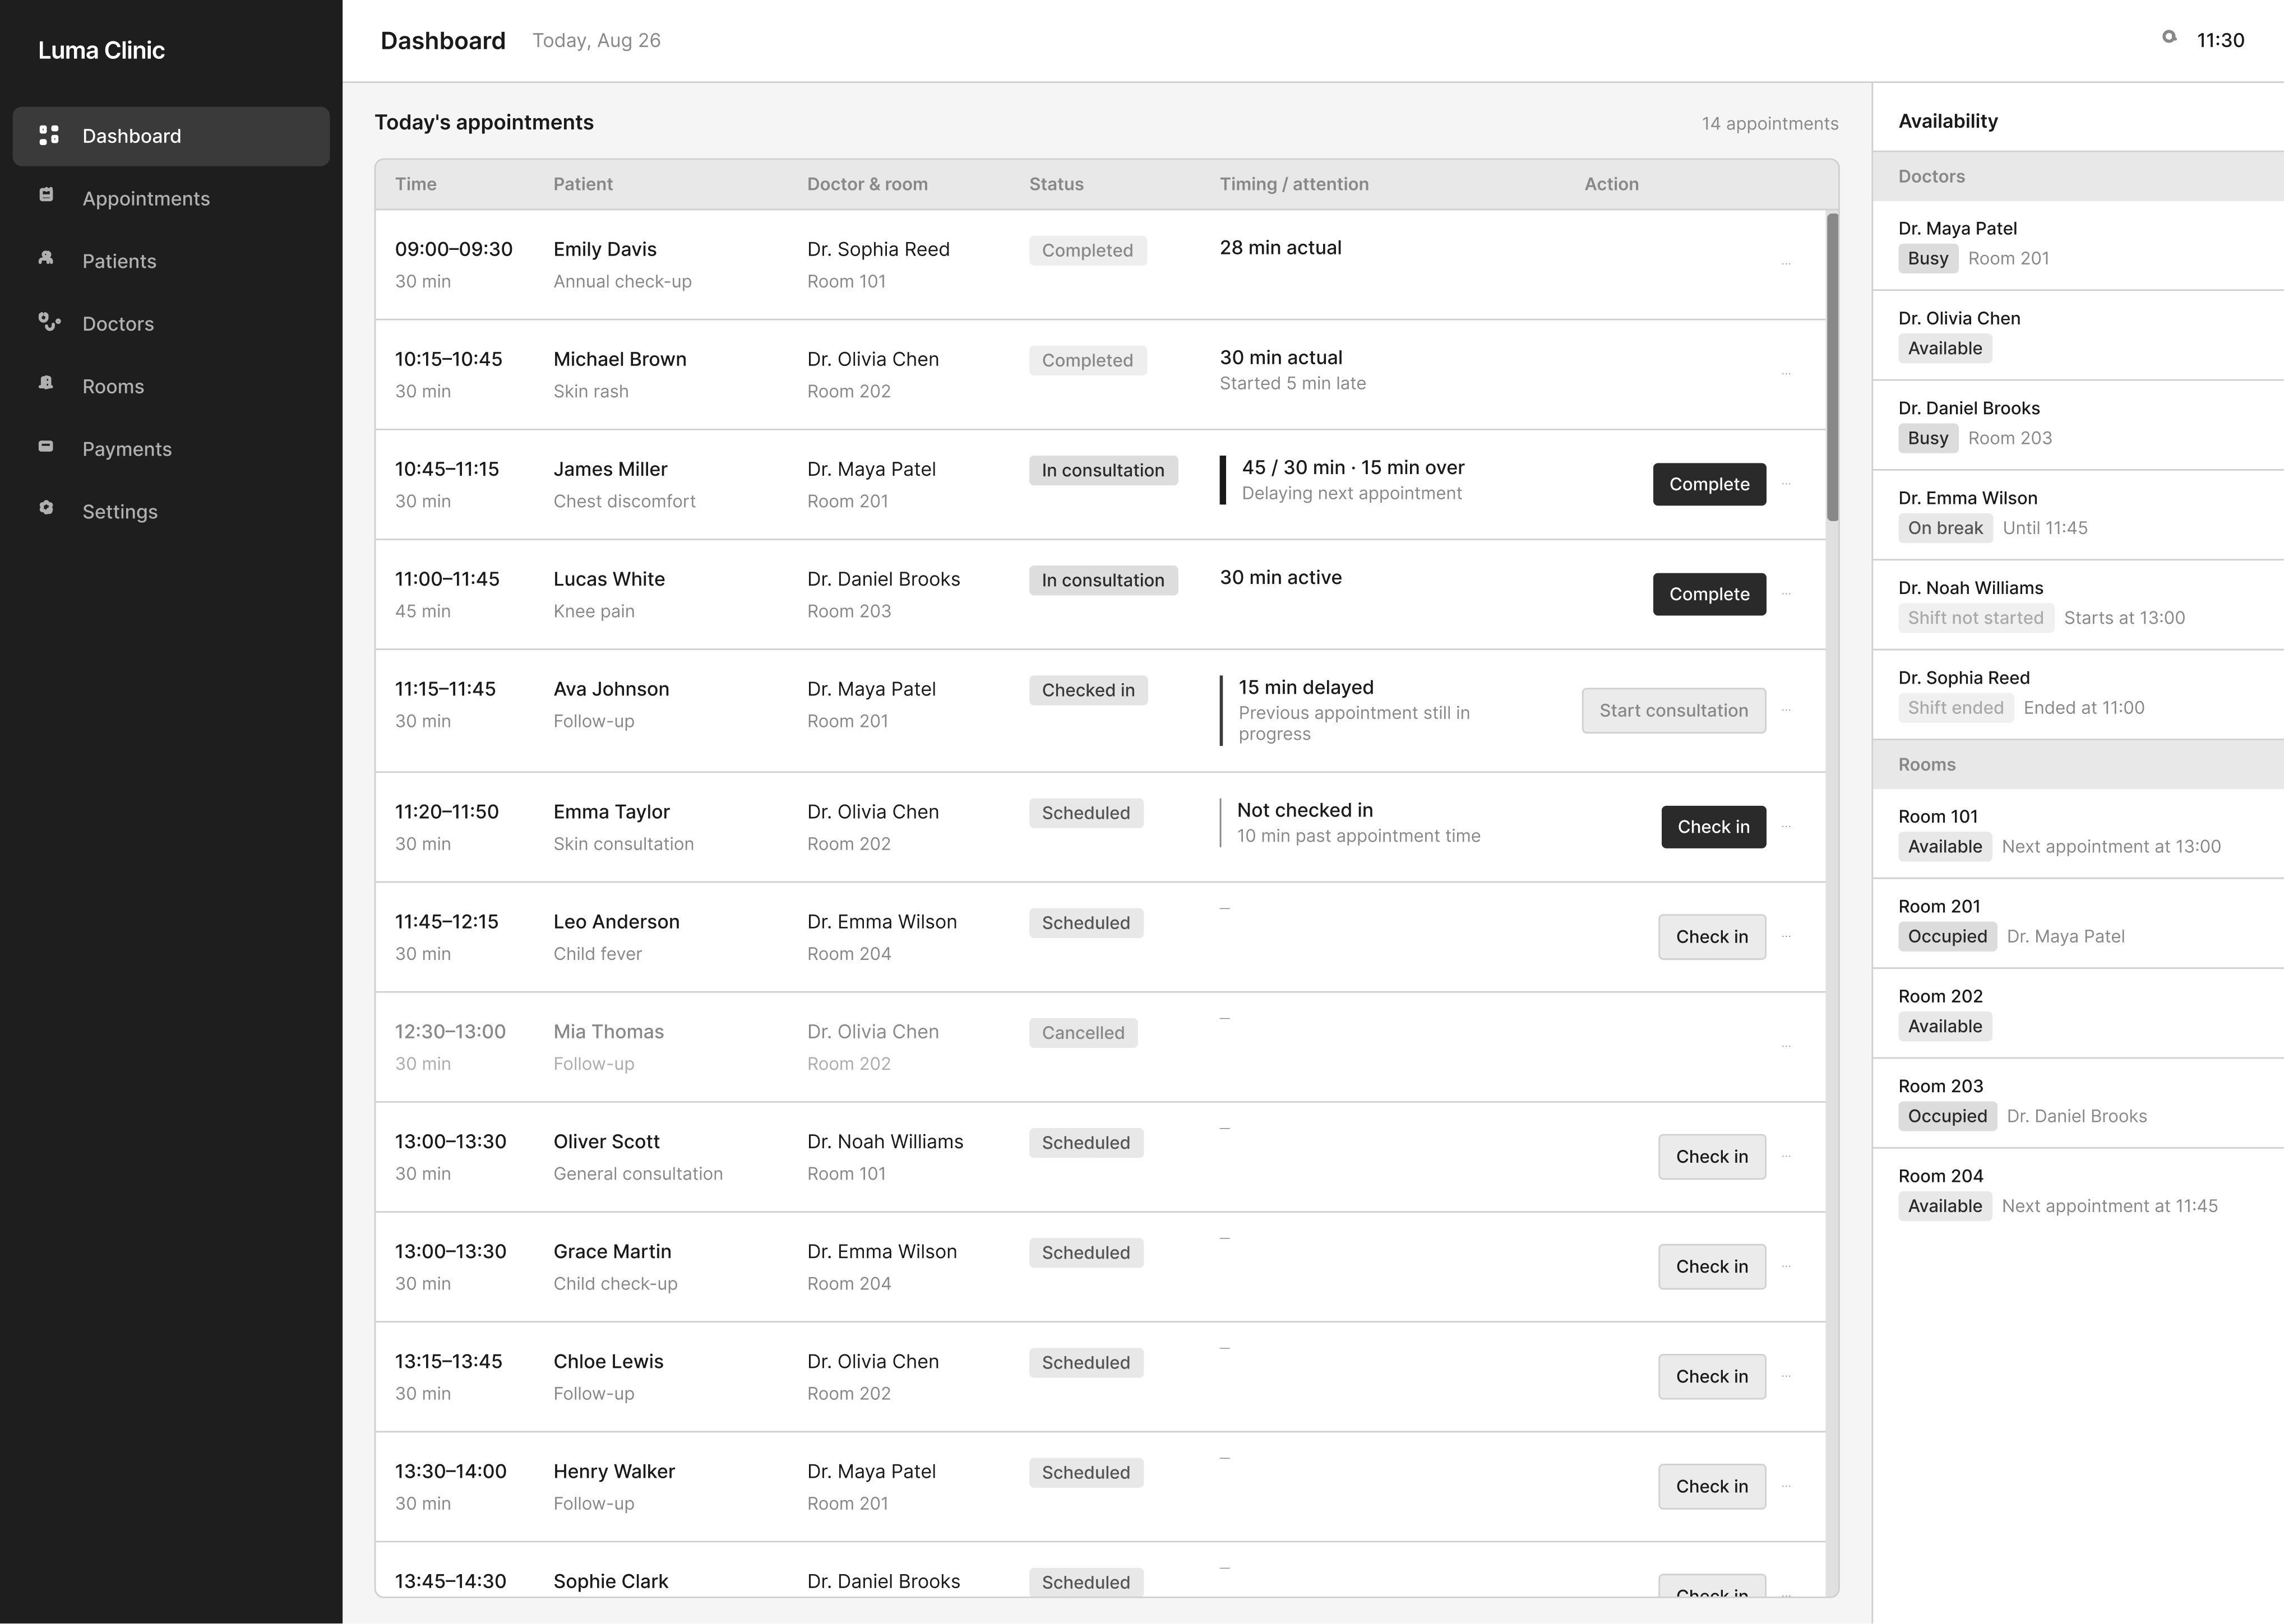Click the 'Timing / attention' column header
The height and width of the screenshot is (1624, 2284).
[x=1293, y=184]
